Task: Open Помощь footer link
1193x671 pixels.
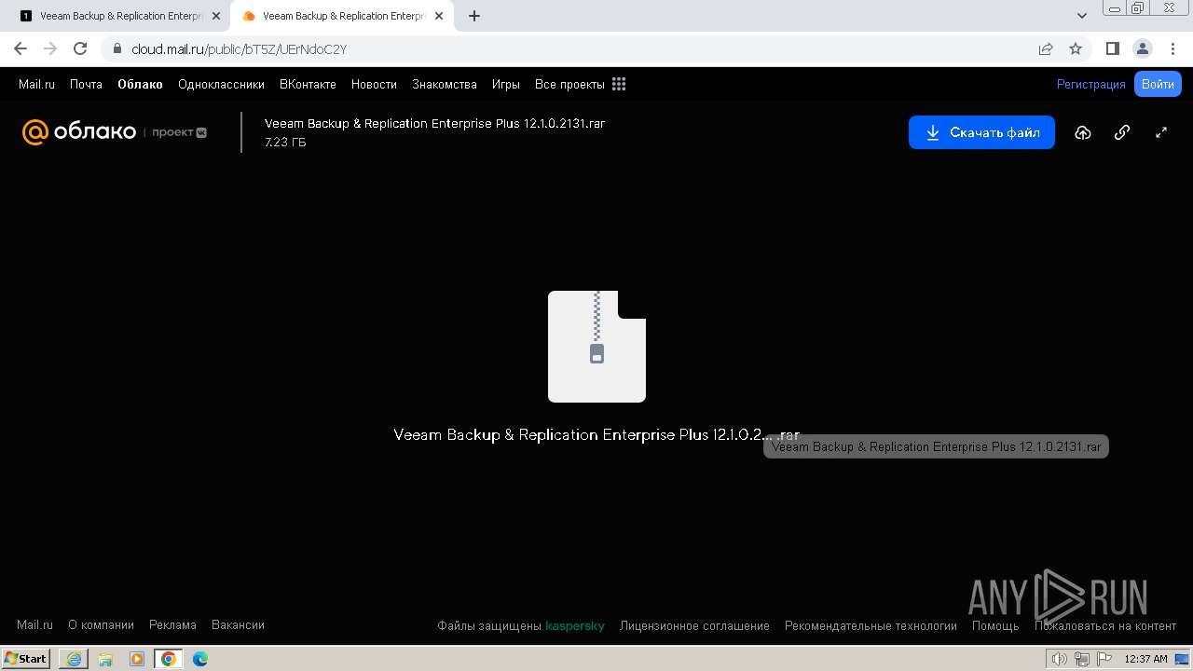Action: 995,626
